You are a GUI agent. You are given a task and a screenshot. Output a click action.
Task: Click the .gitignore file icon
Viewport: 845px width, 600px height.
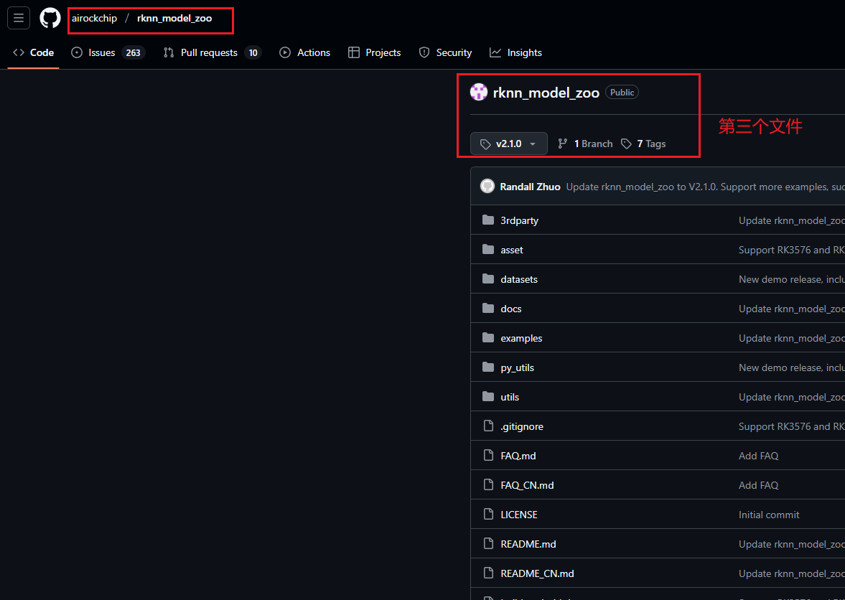pyautogui.click(x=488, y=426)
